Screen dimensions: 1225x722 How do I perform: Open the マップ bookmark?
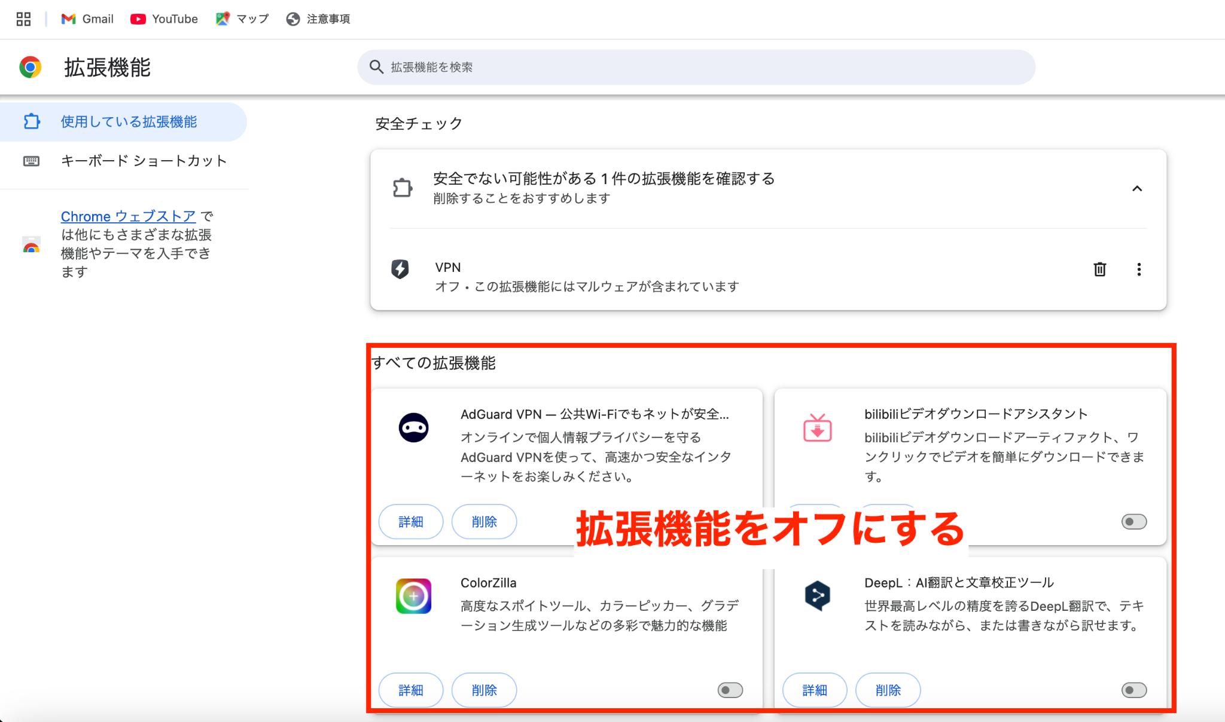tap(242, 19)
